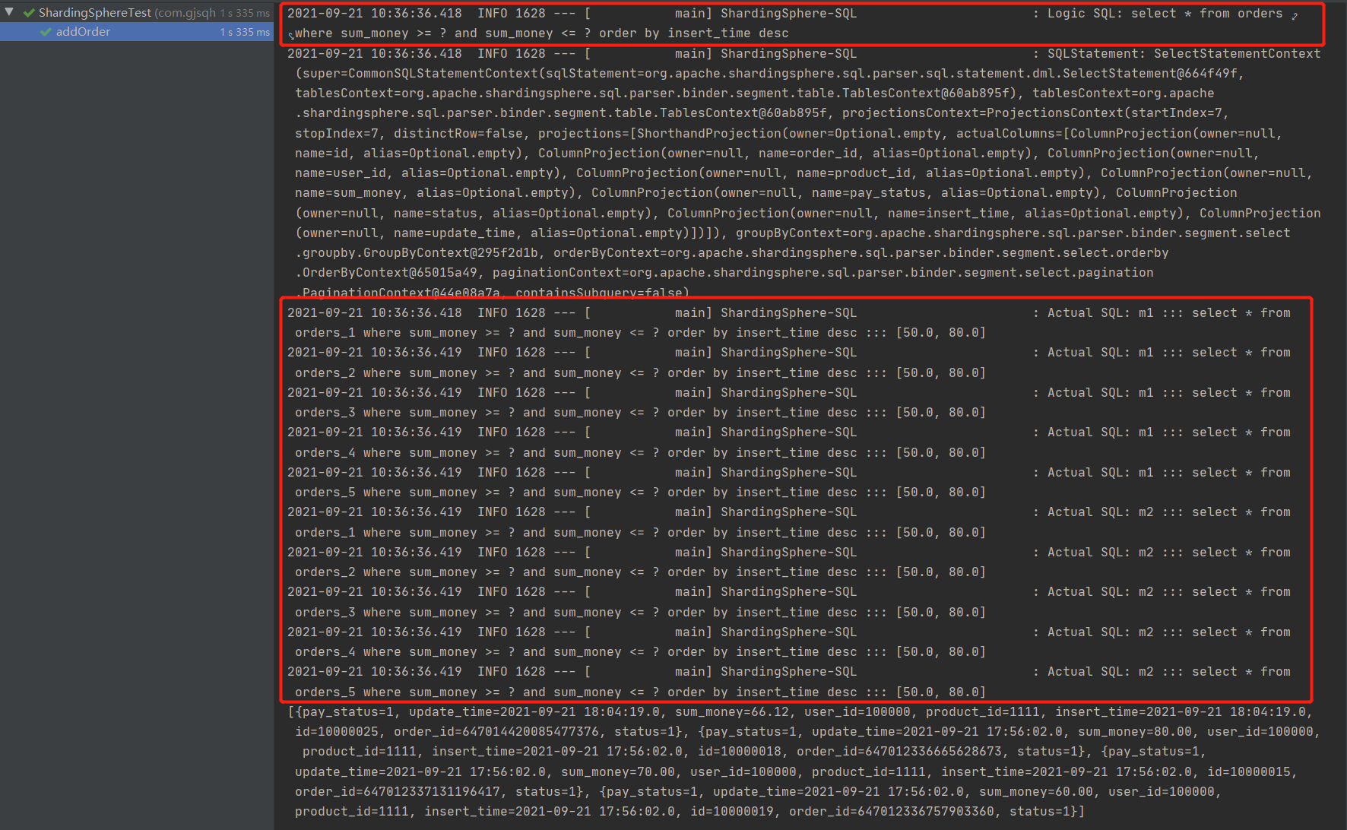Click the green check icon beside addOrder

46,32
